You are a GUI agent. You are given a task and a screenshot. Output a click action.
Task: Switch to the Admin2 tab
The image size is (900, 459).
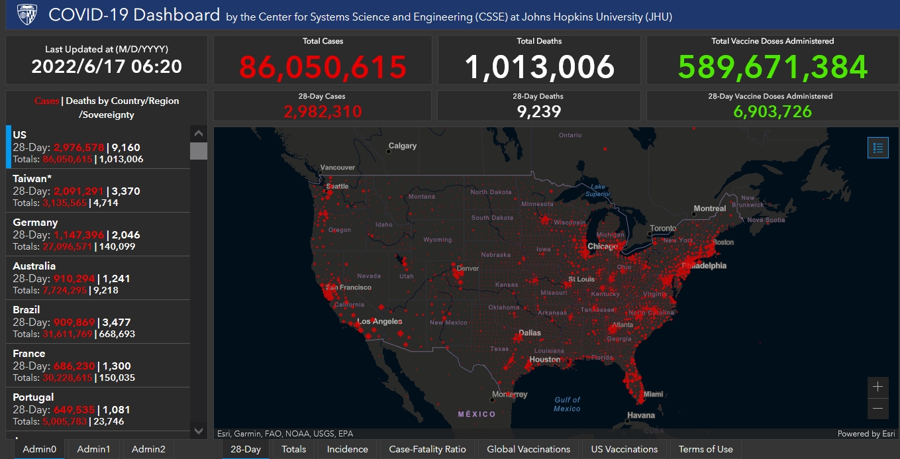[148, 449]
